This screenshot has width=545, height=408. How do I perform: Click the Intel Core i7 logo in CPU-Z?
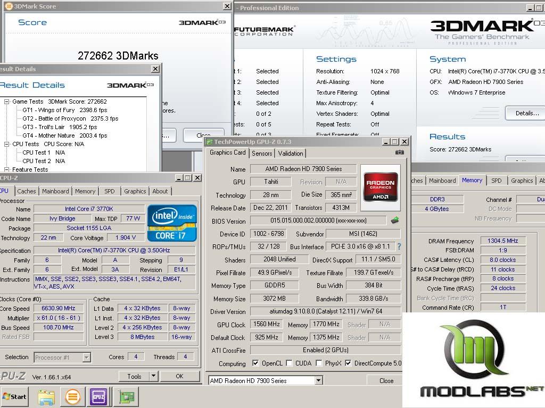click(x=172, y=223)
